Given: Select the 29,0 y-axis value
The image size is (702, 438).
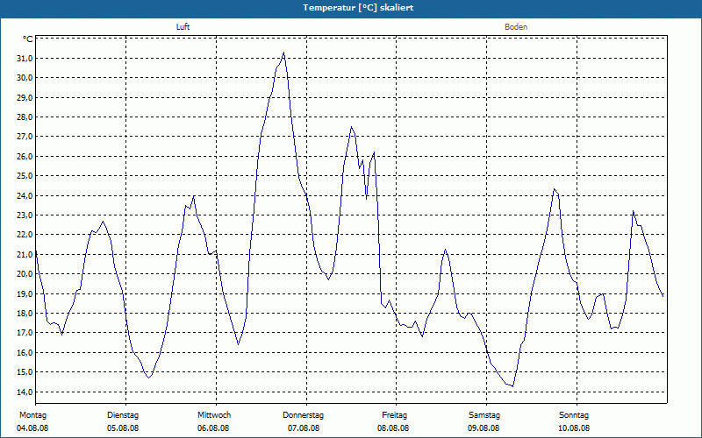Looking at the screenshot, I should coord(25,97).
